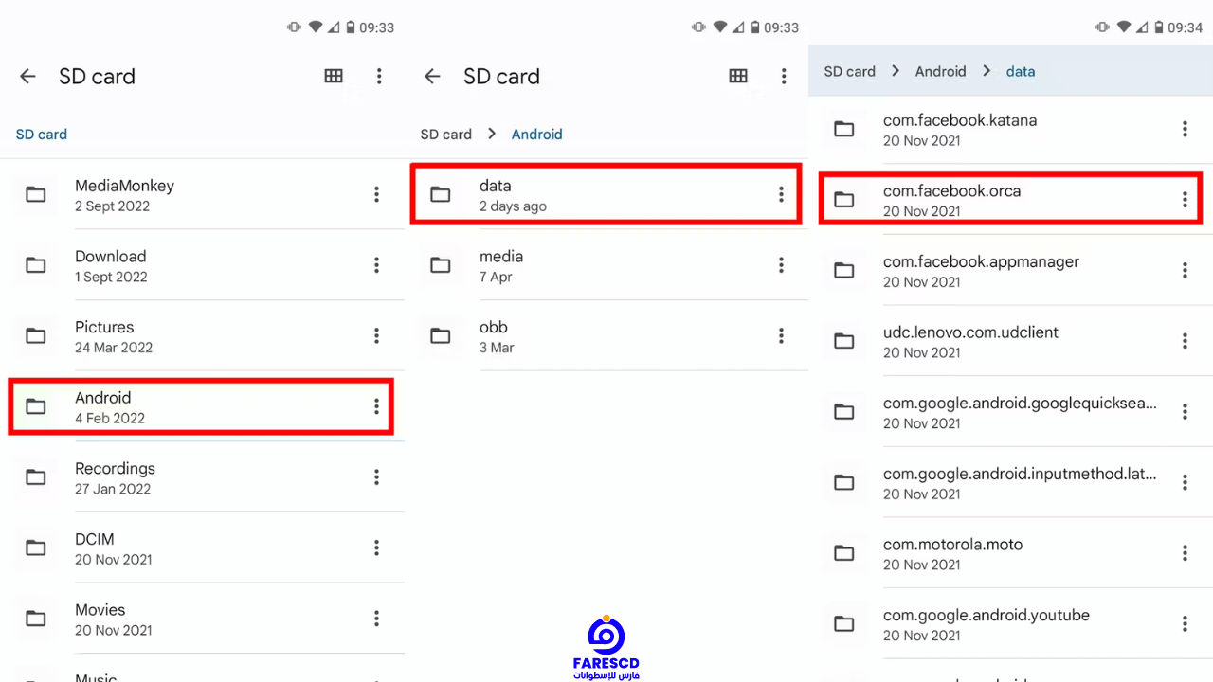Open the Download folder
This screenshot has width=1213, height=682.
pyautogui.click(x=202, y=265)
